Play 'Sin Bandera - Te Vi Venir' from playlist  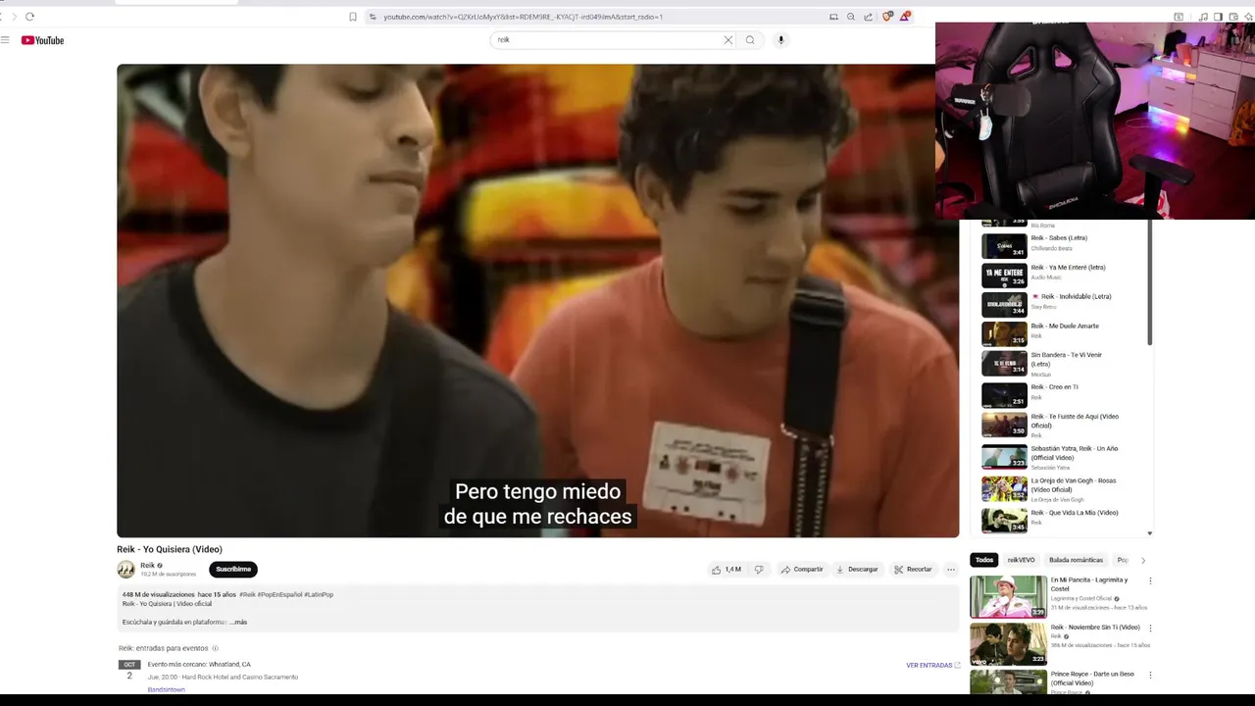click(x=1061, y=364)
